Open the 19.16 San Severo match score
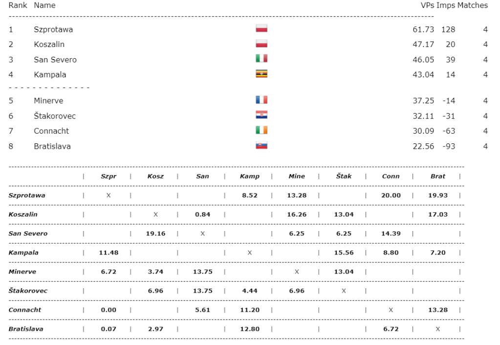 pyautogui.click(x=155, y=233)
